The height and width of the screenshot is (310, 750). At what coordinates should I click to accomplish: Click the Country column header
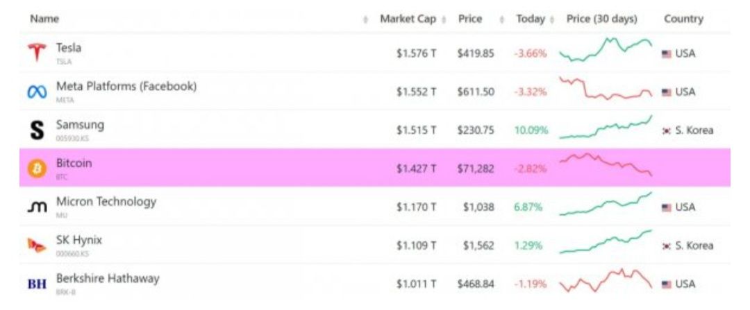pos(683,19)
